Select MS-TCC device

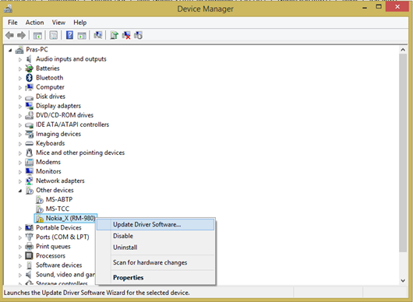tap(58, 209)
